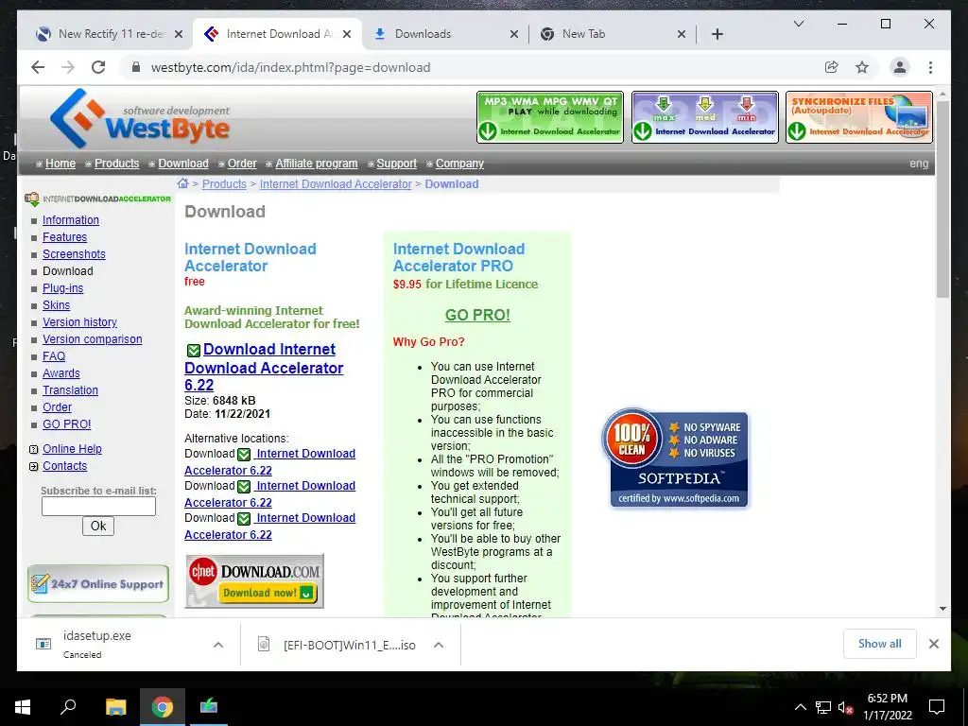This screenshot has width=968, height=726.
Task: Open the Company menu item
Action: pos(459,164)
